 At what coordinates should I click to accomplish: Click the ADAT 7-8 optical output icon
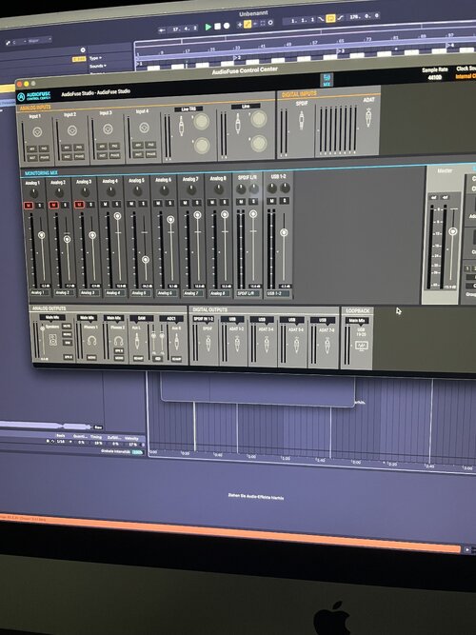tap(327, 346)
